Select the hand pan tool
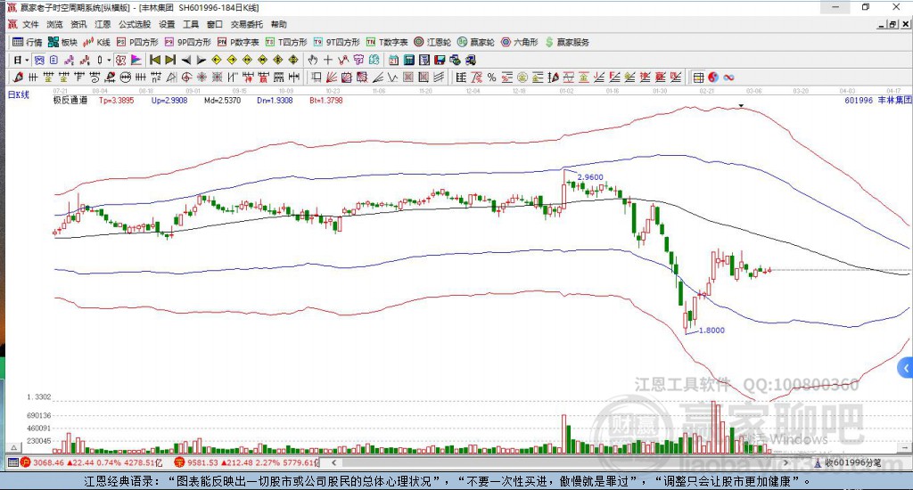This screenshot has width=913, height=490. 313,60
